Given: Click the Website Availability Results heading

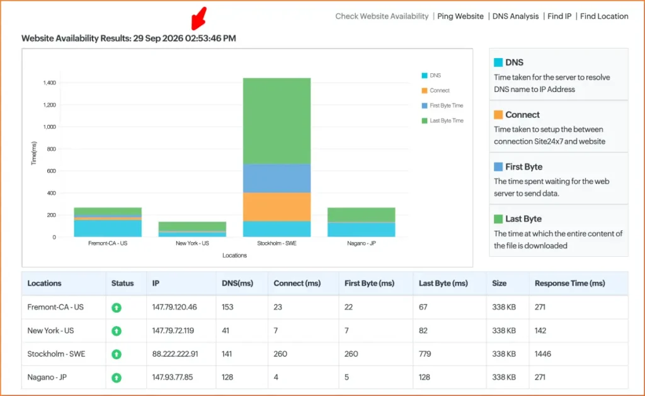Looking at the screenshot, I should [x=128, y=38].
